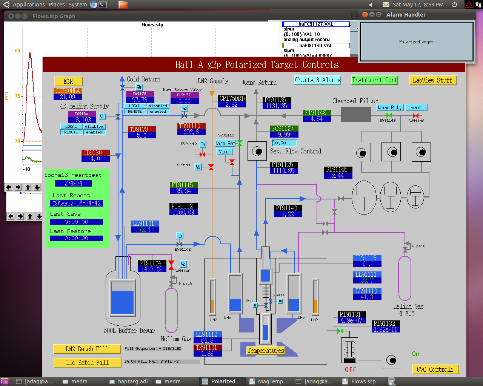This screenshot has width=483, height=386.
Task: Click the left LN2 level bar
Action: pyautogui.click(x=212, y=296)
